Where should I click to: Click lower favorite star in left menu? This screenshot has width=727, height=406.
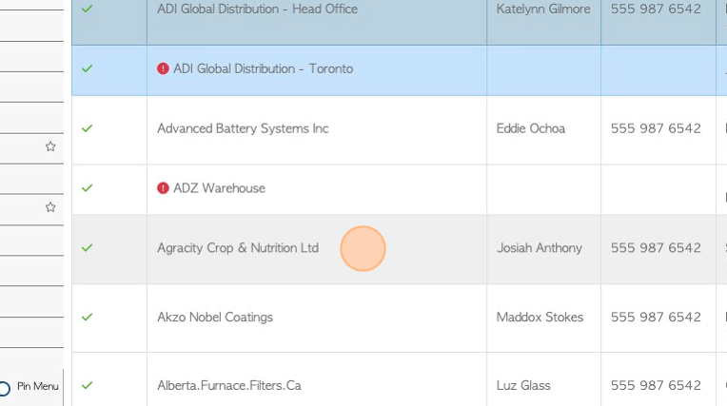pyautogui.click(x=50, y=207)
